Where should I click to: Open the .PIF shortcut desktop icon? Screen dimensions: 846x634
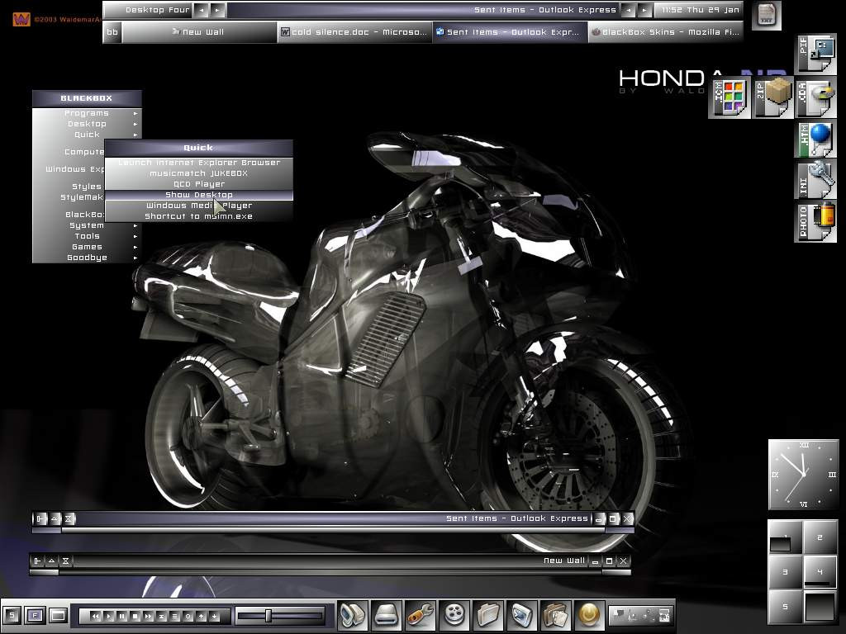[x=815, y=54]
